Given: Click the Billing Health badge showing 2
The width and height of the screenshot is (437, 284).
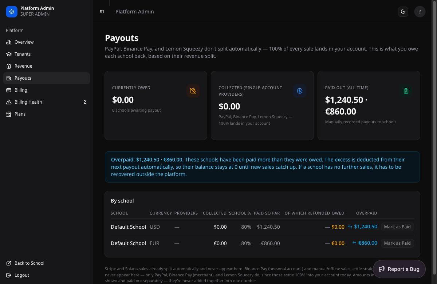Looking at the screenshot, I should click(85, 102).
